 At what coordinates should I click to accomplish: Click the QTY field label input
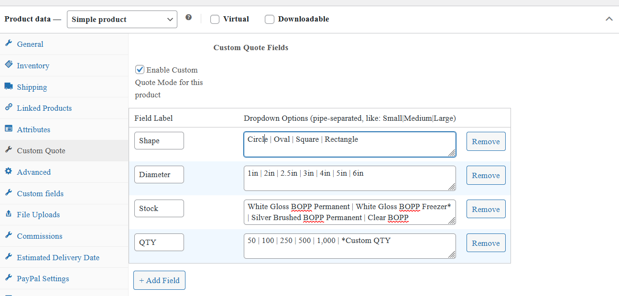coord(159,242)
